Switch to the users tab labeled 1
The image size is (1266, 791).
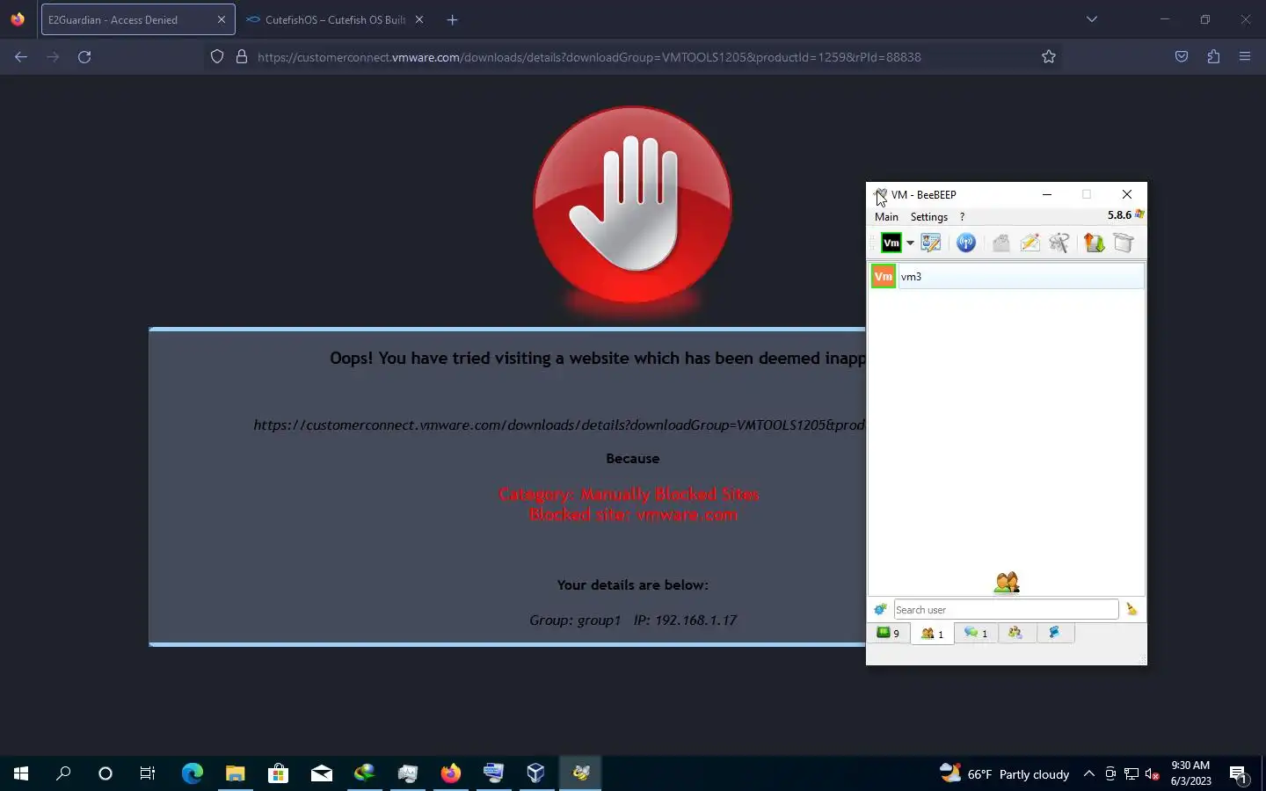(x=932, y=633)
